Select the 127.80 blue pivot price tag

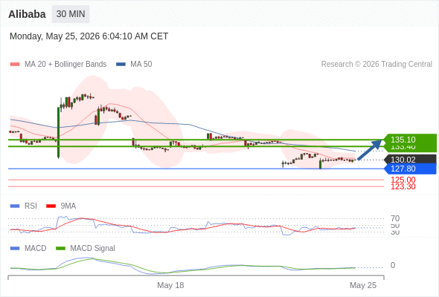409,169
